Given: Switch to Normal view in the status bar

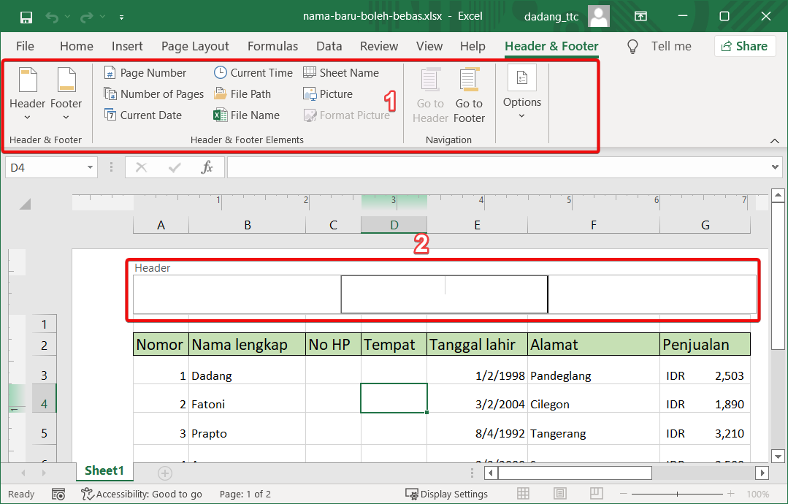Looking at the screenshot, I should (x=523, y=494).
